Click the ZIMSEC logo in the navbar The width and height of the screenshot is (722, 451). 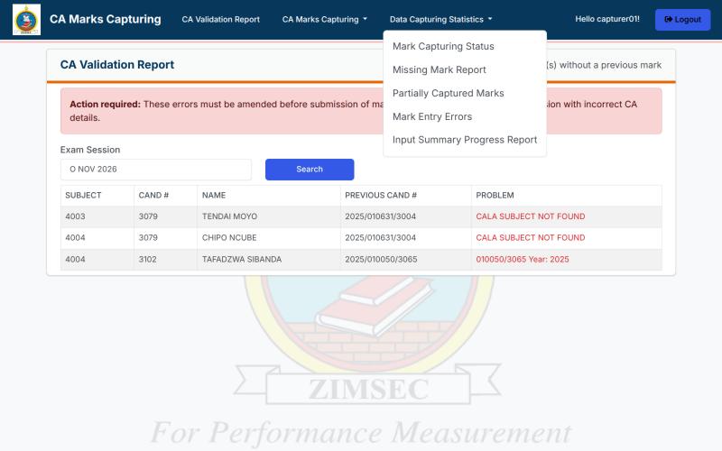tap(26, 19)
